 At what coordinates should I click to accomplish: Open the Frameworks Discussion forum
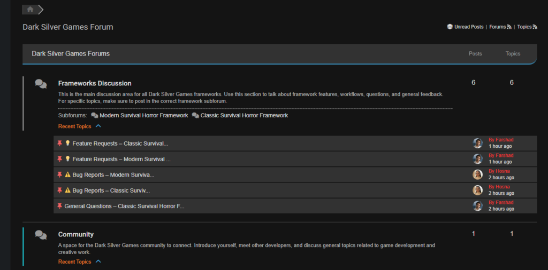click(x=95, y=83)
